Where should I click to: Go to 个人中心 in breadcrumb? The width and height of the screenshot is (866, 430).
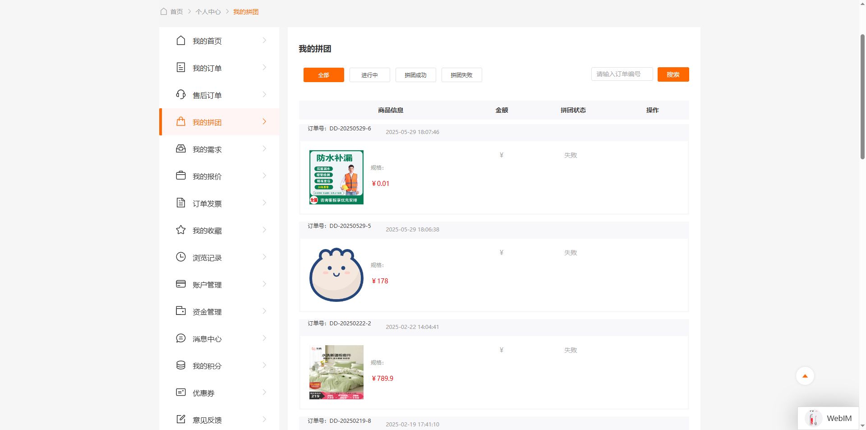click(x=208, y=12)
